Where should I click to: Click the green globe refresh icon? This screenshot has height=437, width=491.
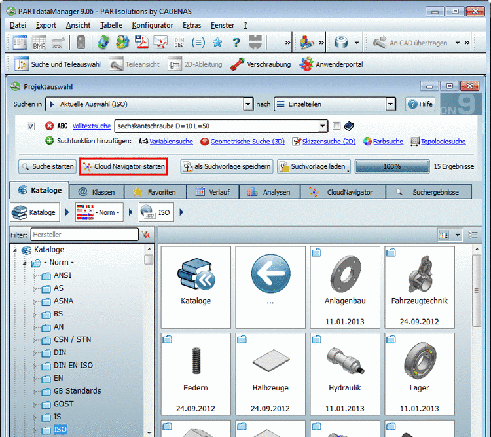point(103,43)
